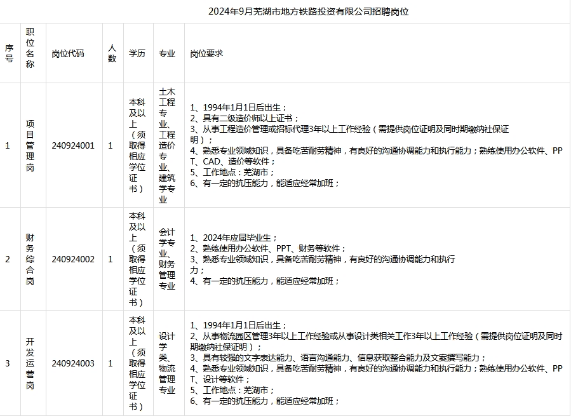This screenshot has height=416, width=571.
Task: Click the 项目管理岗 position name cell
Action: [x=30, y=145]
